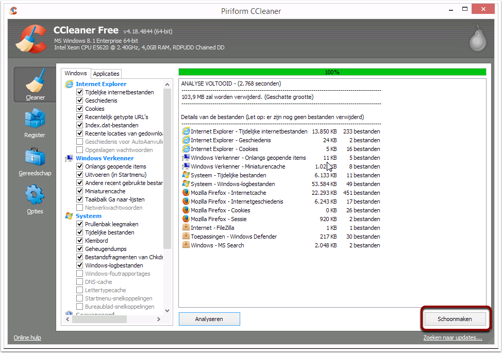Click the horizontal scroll left arrow
The width and height of the screenshot is (502, 353).
click(68, 319)
